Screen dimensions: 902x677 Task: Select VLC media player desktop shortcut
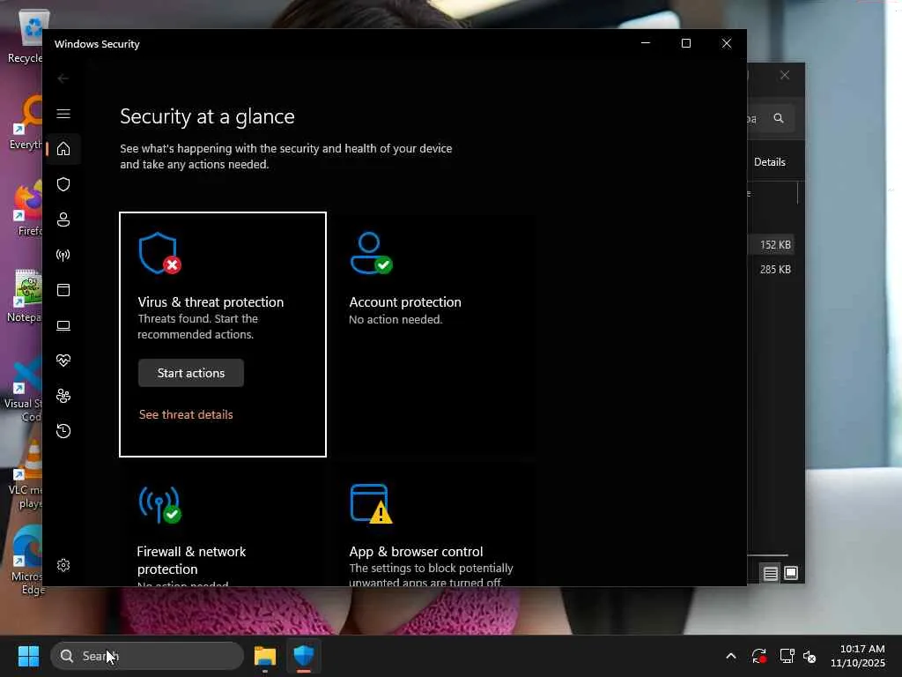26,475
